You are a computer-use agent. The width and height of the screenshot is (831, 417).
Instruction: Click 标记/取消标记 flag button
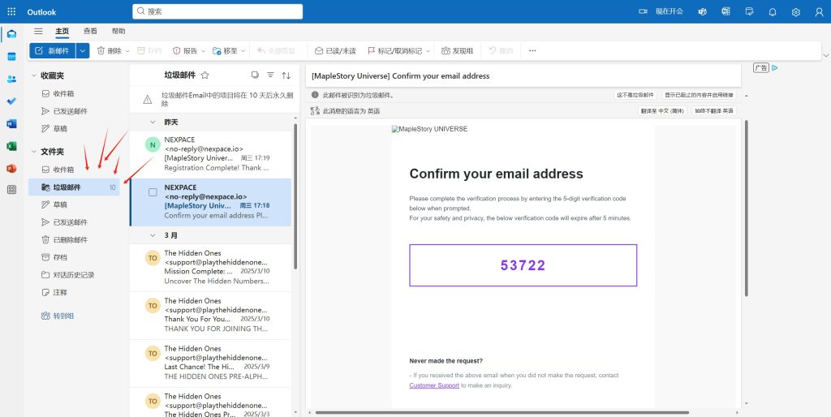395,51
